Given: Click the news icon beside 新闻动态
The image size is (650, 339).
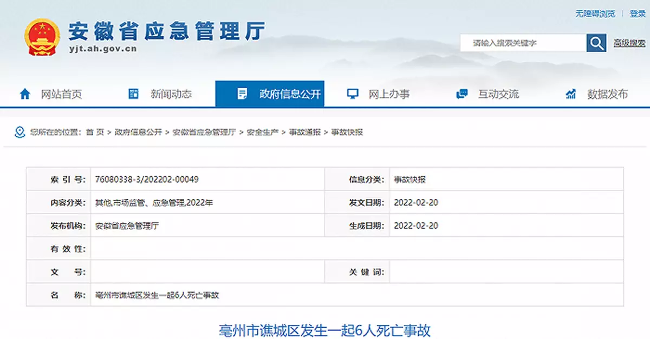Looking at the screenshot, I should 134,94.
